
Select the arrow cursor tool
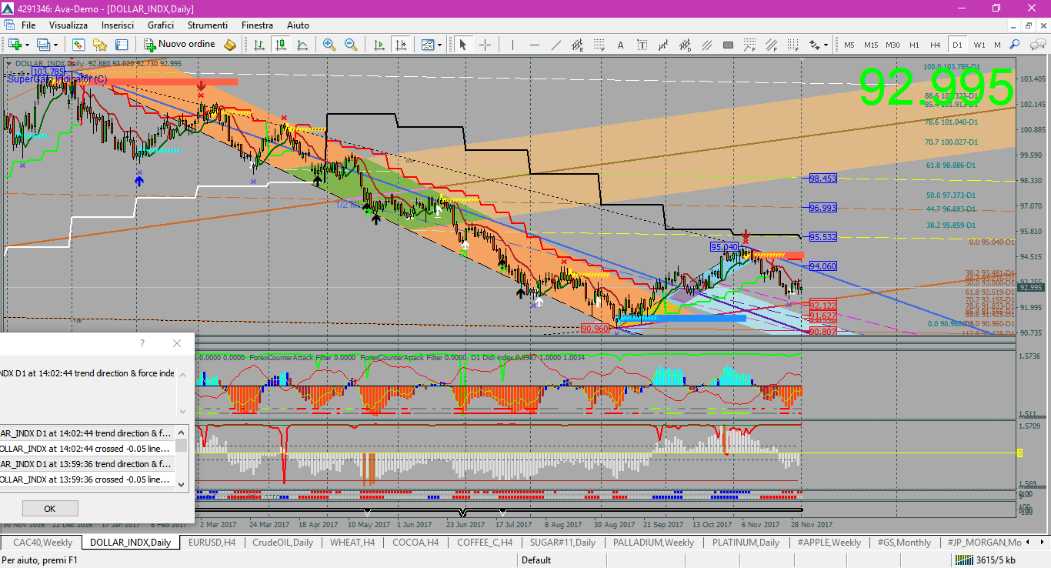pyautogui.click(x=463, y=45)
